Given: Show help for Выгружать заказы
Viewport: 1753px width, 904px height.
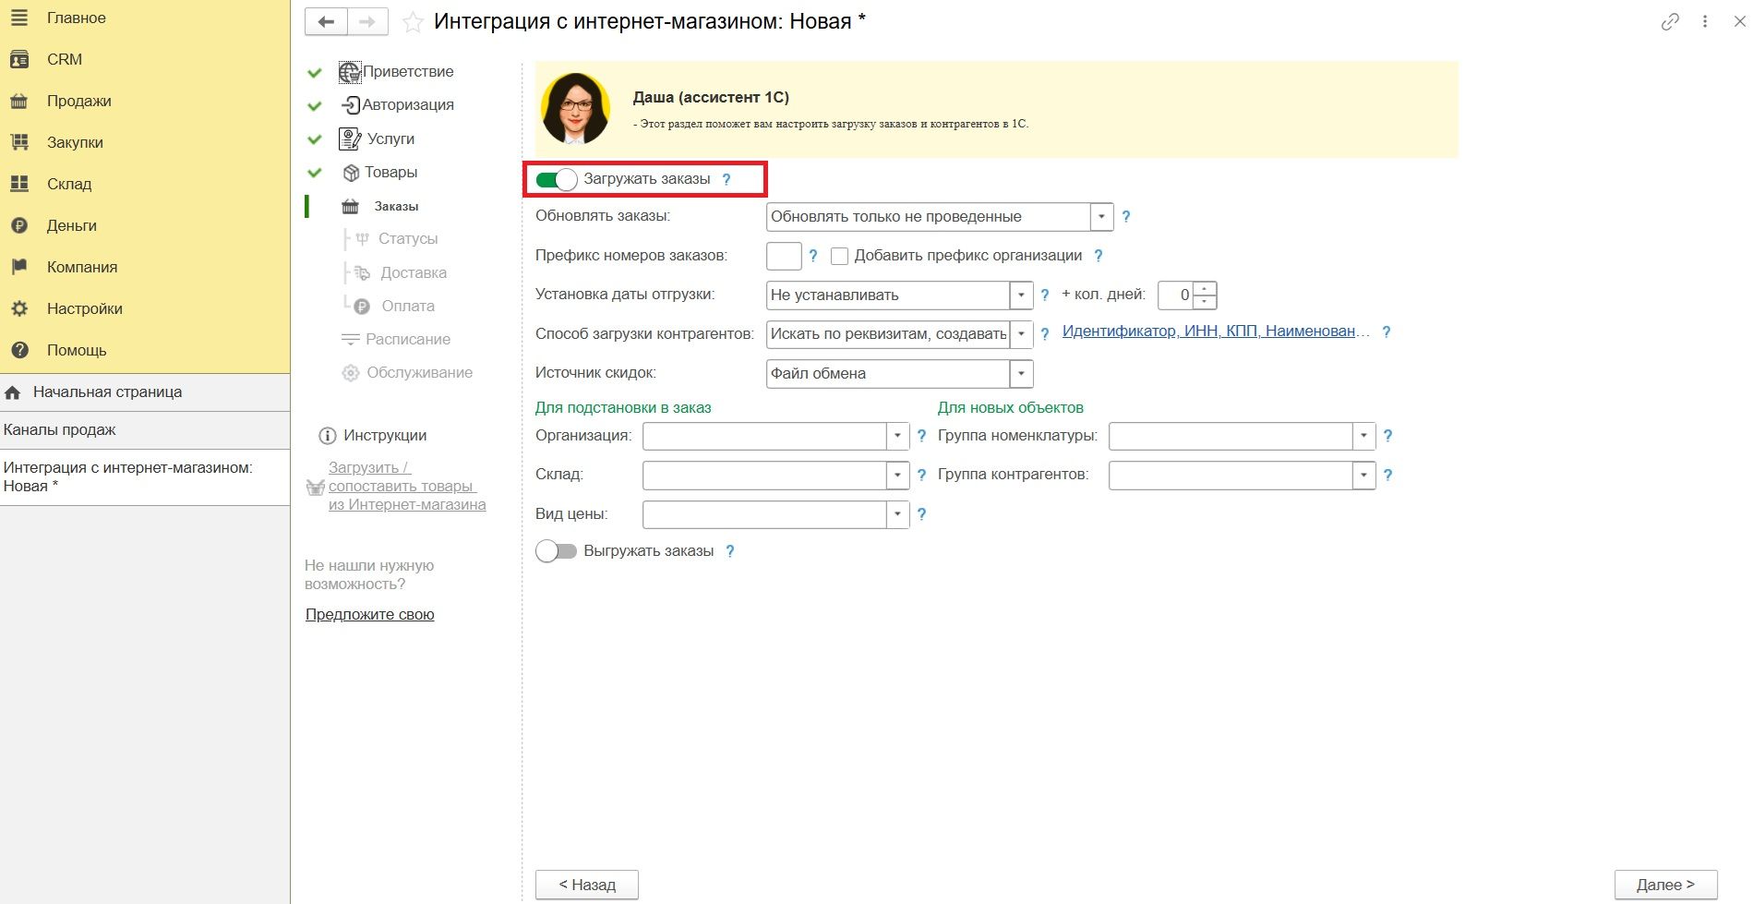Looking at the screenshot, I should coord(730,551).
